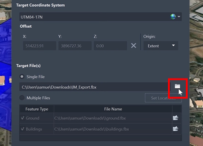Browse for single file with folder icon
The height and width of the screenshot is (146, 203).
click(177, 86)
